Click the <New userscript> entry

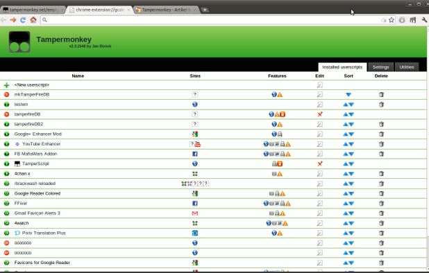pos(32,85)
